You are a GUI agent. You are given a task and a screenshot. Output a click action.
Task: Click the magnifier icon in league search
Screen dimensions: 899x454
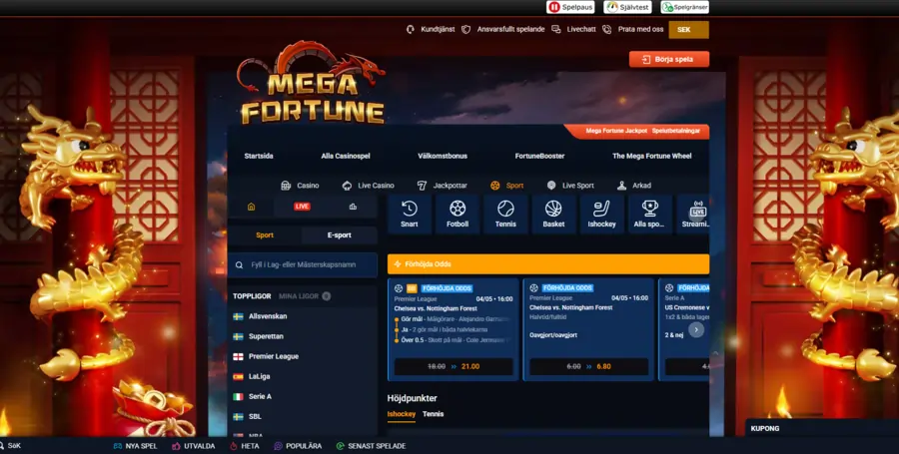[239, 265]
